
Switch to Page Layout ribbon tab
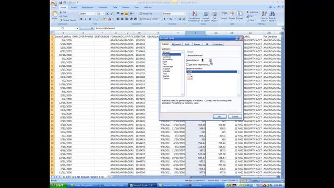point(88,7)
